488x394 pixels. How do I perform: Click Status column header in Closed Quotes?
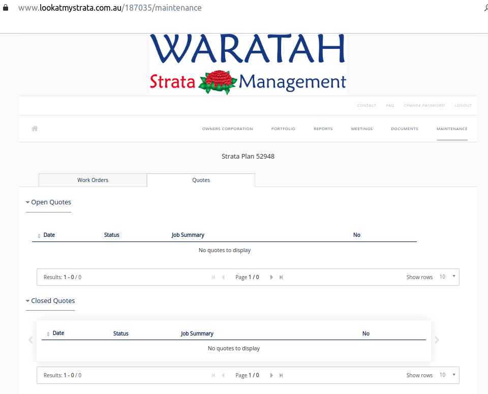coord(121,334)
